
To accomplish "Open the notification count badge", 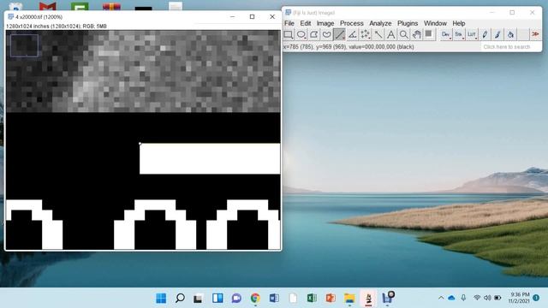I will [536, 298].
